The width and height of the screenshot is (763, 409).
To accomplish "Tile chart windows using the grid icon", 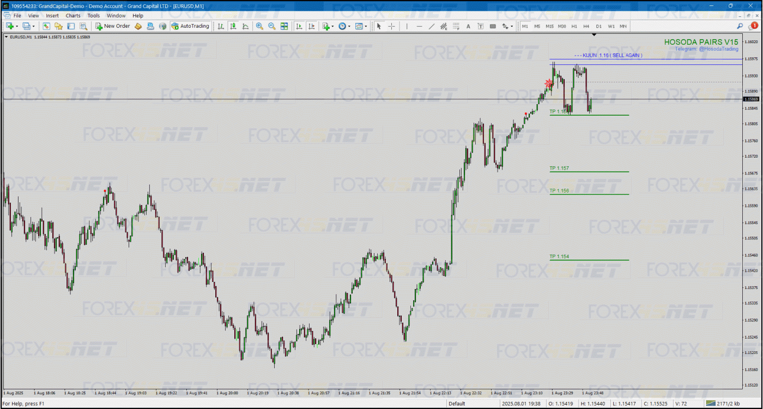I will [x=284, y=26].
